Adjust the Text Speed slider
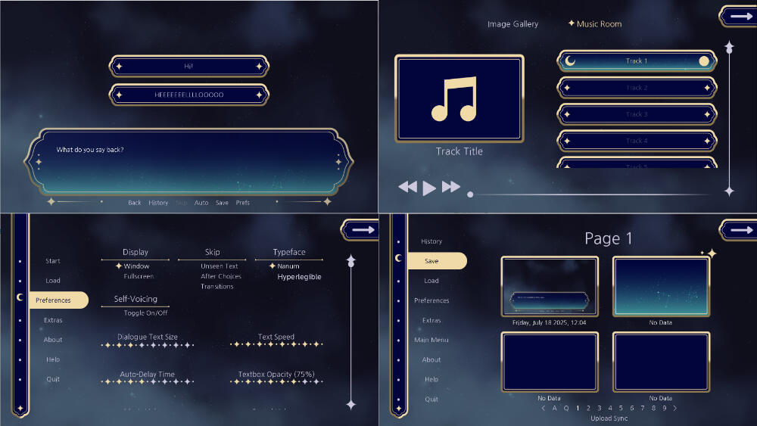Screen dimensions: 757x426 pyautogui.click(x=276, y=344)
